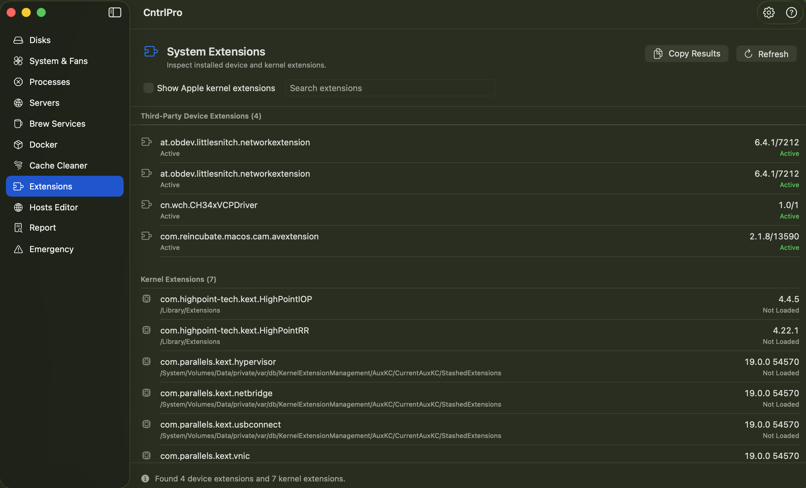Click version 1.0/1 value
The width and height of the screenshot is (806, 488).
point(789,205)
